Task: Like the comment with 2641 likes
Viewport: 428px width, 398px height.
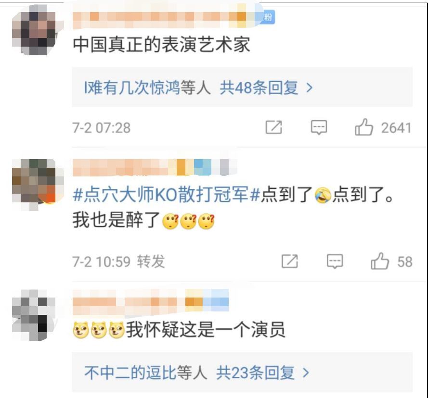Action: [x=364, y=127]
